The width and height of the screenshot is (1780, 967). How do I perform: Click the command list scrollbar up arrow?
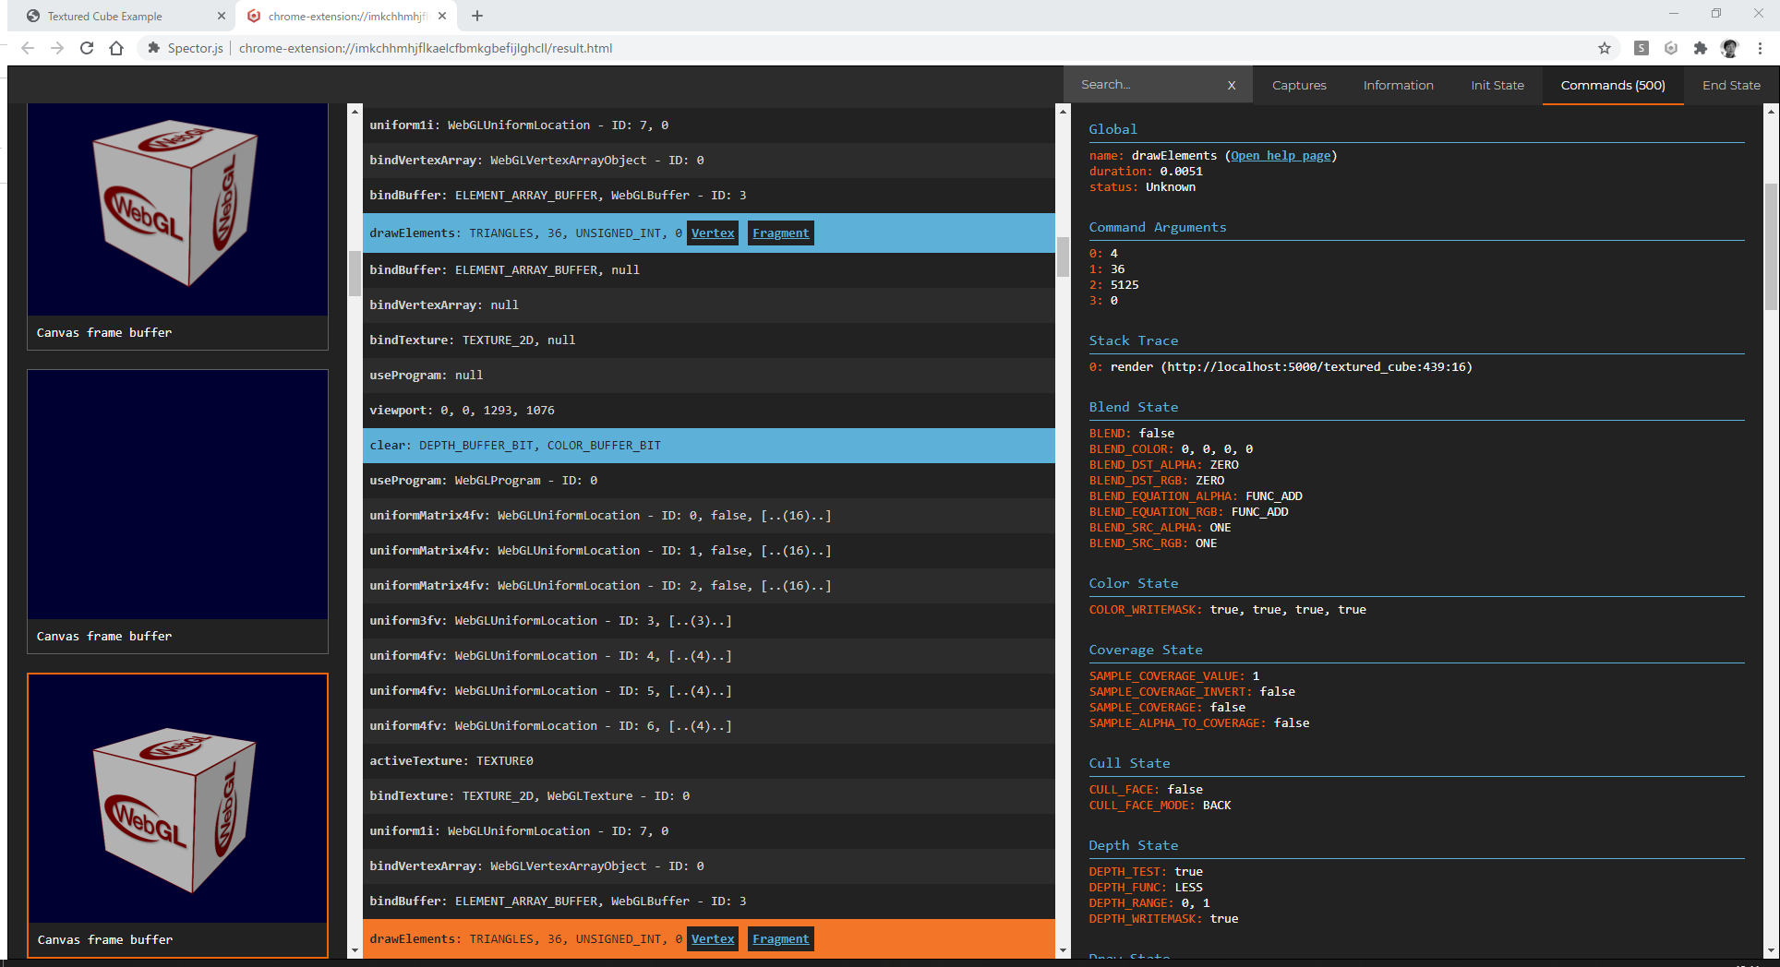(1063, 112)
